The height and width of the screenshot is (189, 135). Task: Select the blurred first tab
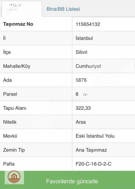22,9
